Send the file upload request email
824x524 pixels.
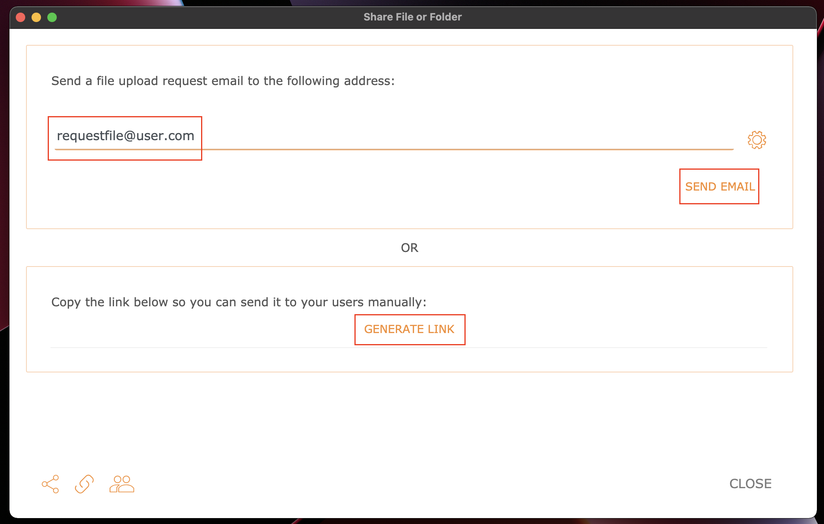[720, 187]
